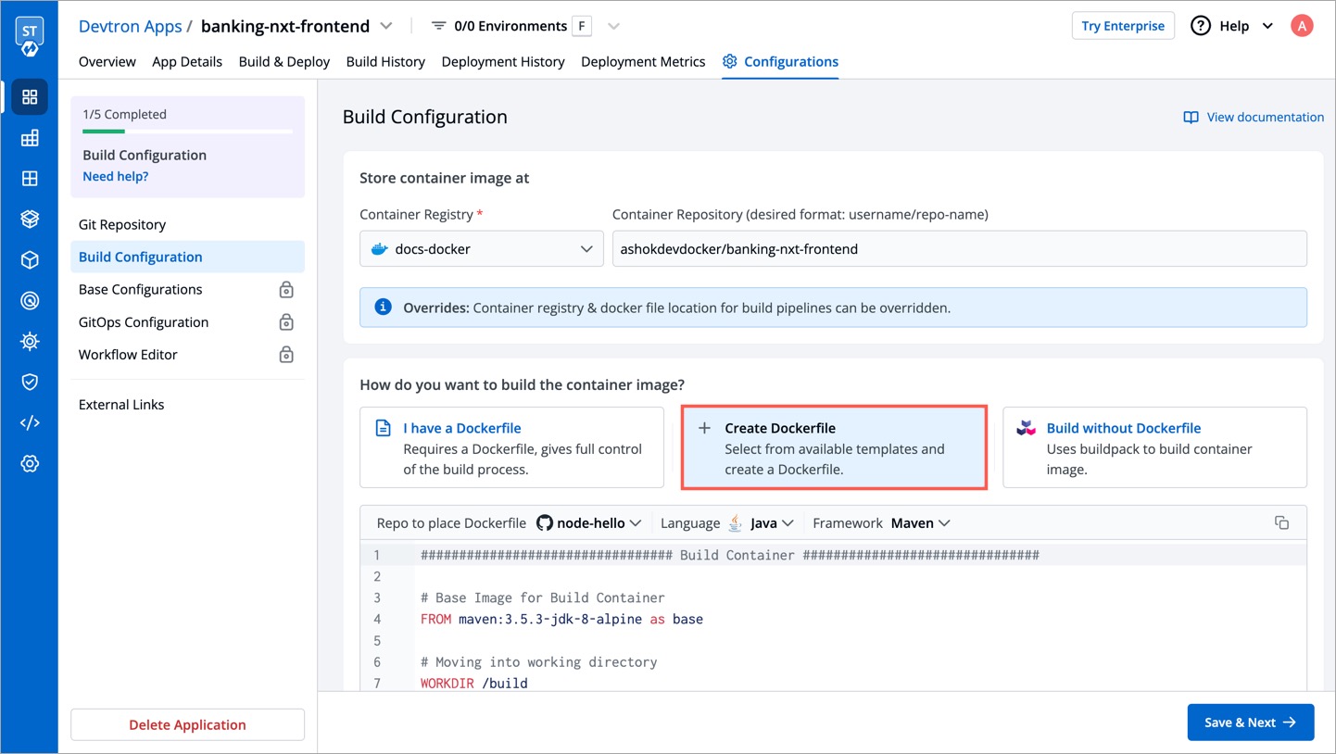Open Global Configurations gear at sidebar bottom
Screen dimensions: 1336x754
30,463
